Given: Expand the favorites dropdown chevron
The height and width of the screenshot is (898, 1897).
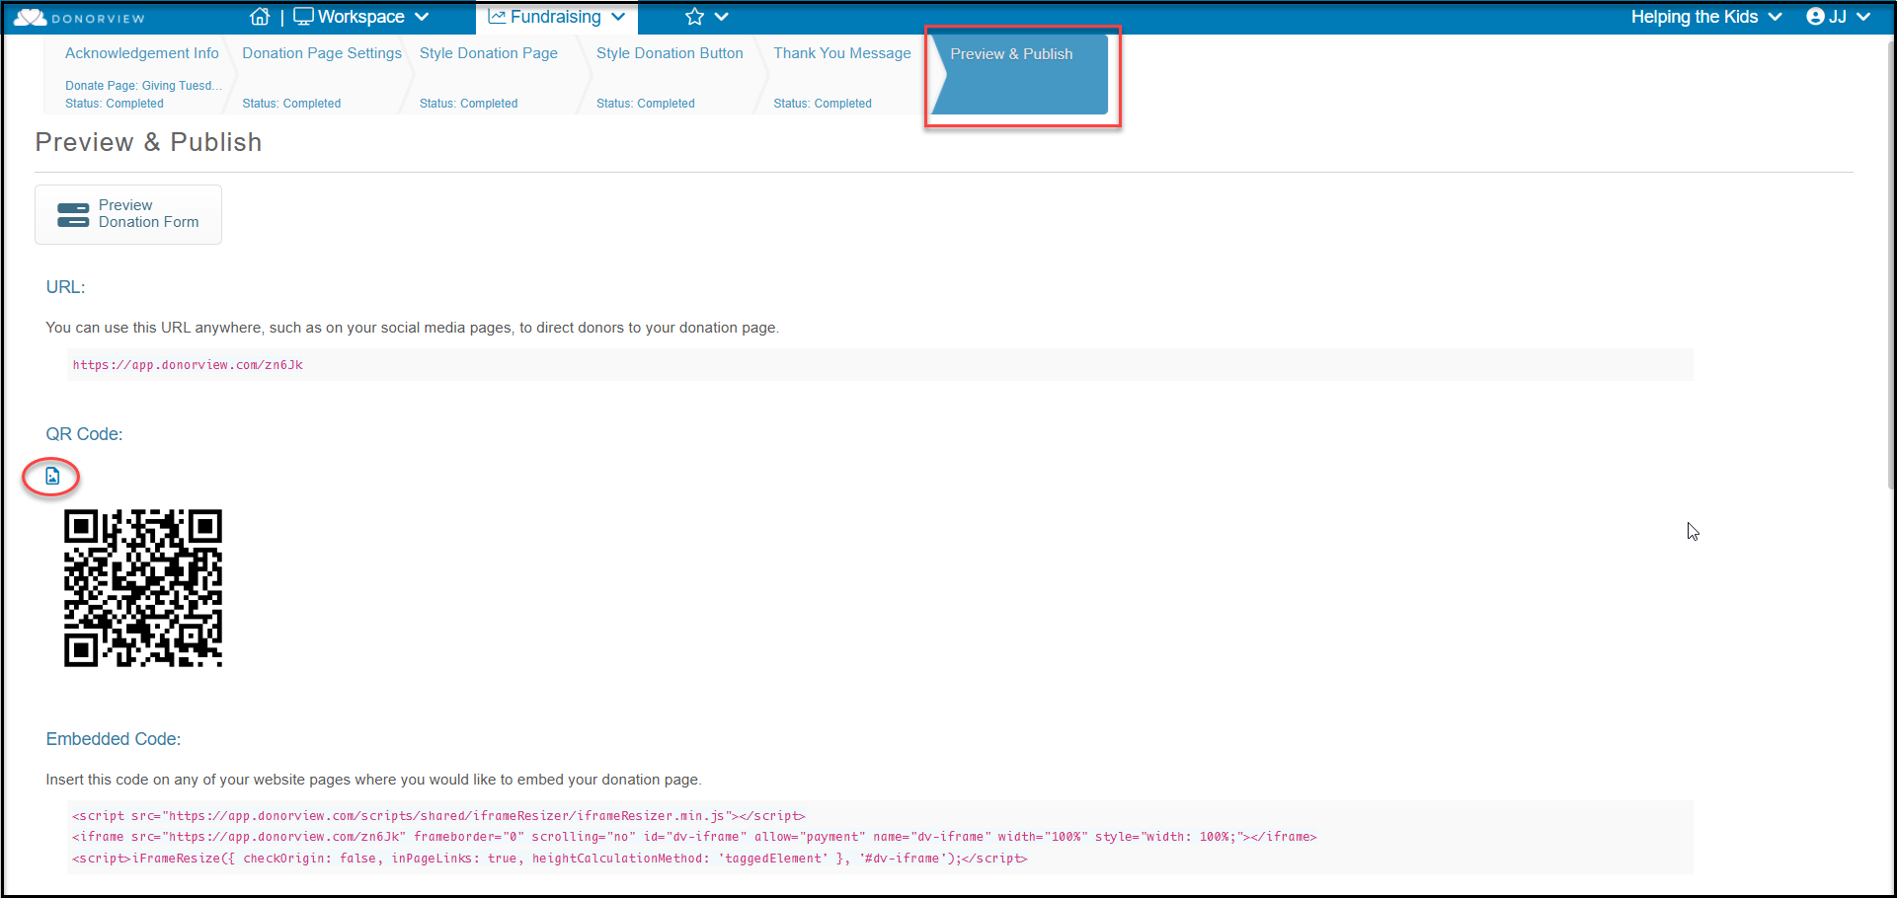Looking at the screenshot, I should (x=722, y=17).
